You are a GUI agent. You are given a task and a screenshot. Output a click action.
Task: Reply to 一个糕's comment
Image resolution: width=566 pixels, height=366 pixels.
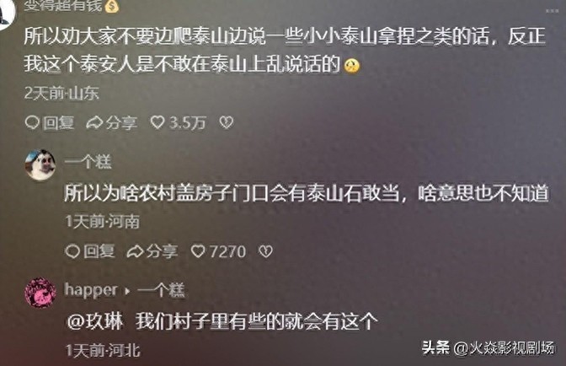pos(90,251)
